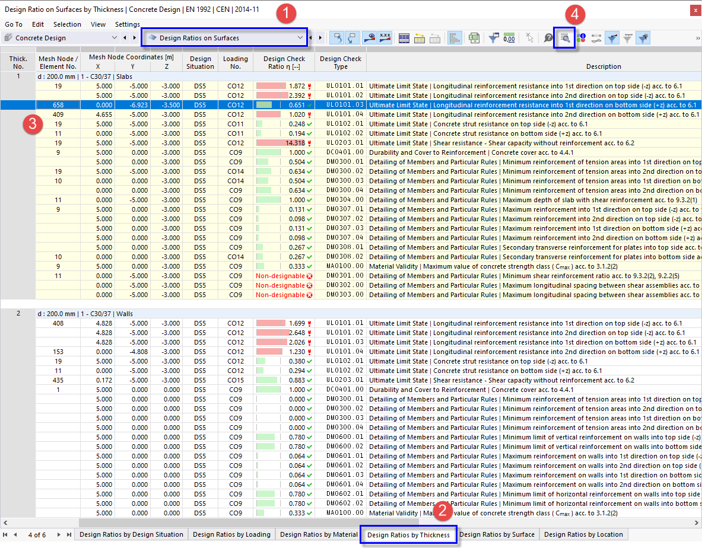Open the View menu

coord(98,24)
